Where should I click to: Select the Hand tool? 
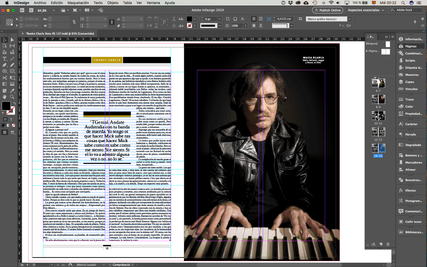pyautogui.click(x=5, y=97)
